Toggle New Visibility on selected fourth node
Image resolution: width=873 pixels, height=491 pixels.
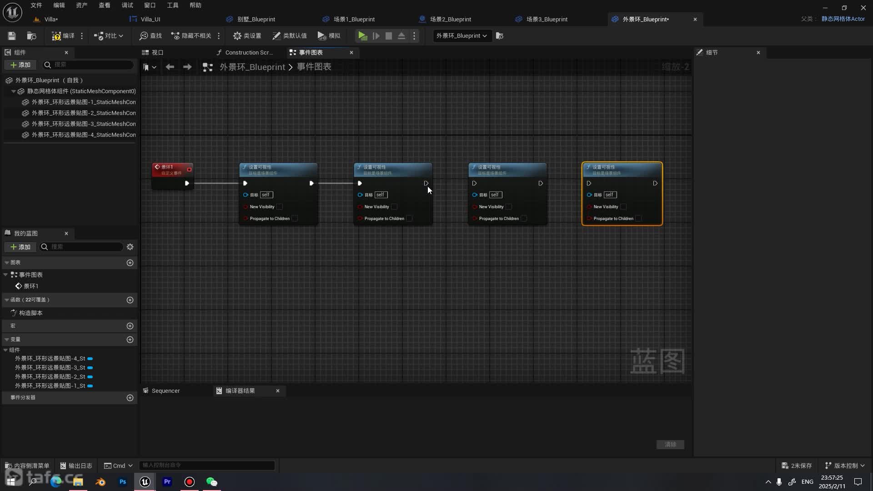[623, 207]
